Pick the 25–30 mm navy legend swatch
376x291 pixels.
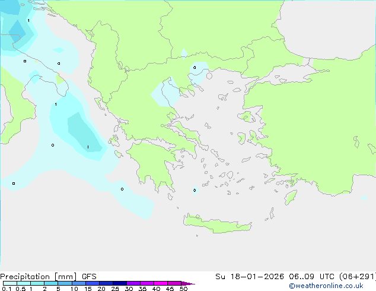click(120, 283)
